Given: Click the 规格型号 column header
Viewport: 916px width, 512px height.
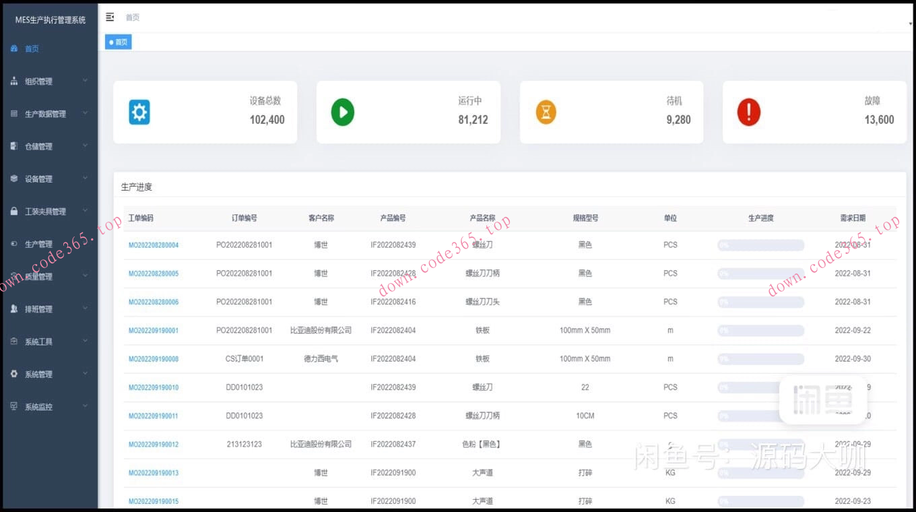Looking at the screenshot, I should pos(585,218).
